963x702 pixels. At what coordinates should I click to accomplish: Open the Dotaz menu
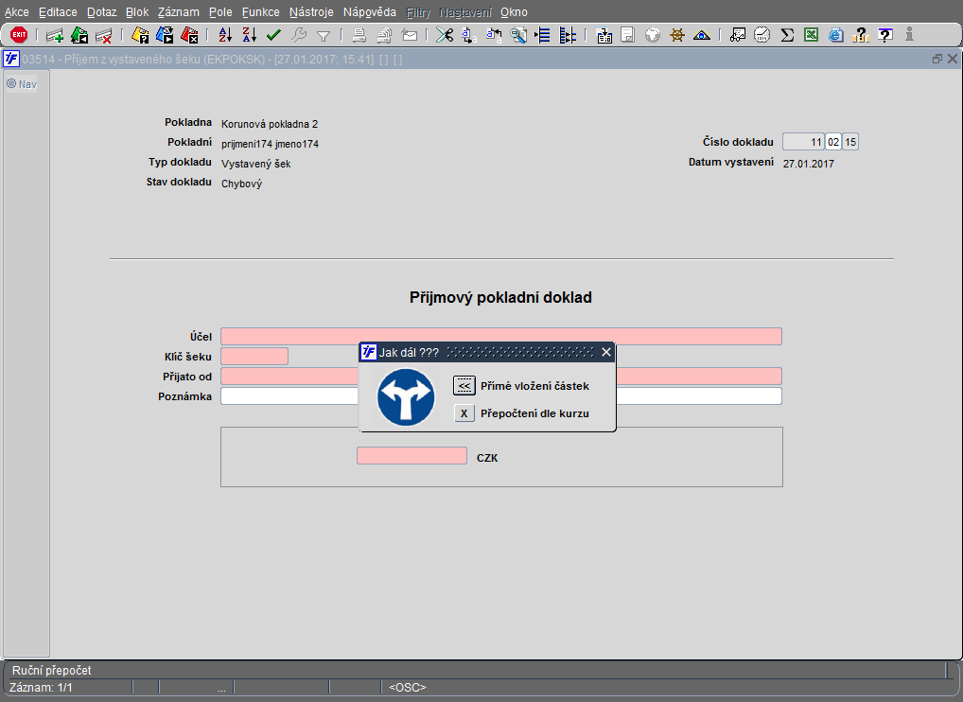coord(101,12)
